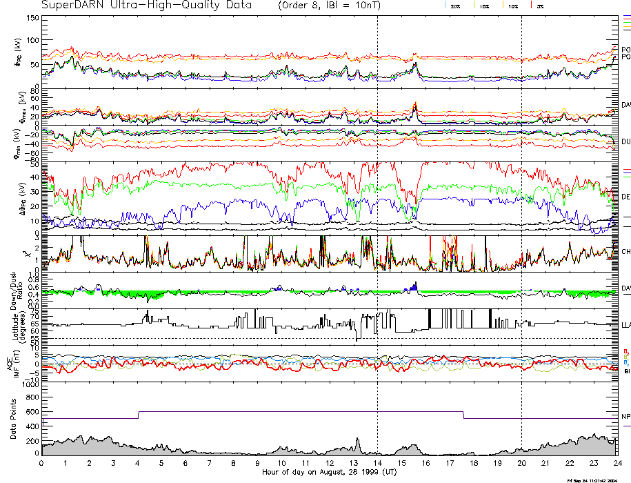Click the gray data points histogram peak near hour 13

(x=357, y=440)
